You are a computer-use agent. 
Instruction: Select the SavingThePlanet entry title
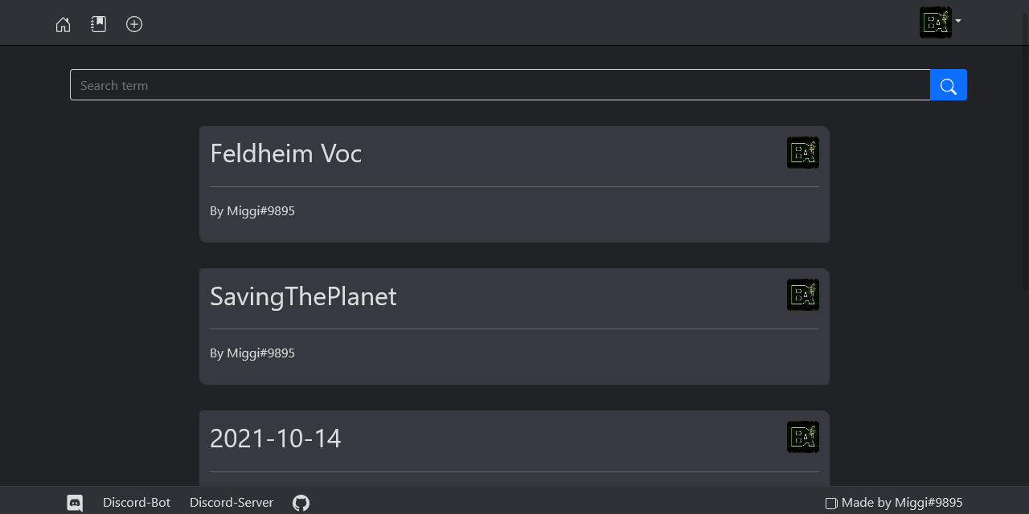(x=303, y=296)
